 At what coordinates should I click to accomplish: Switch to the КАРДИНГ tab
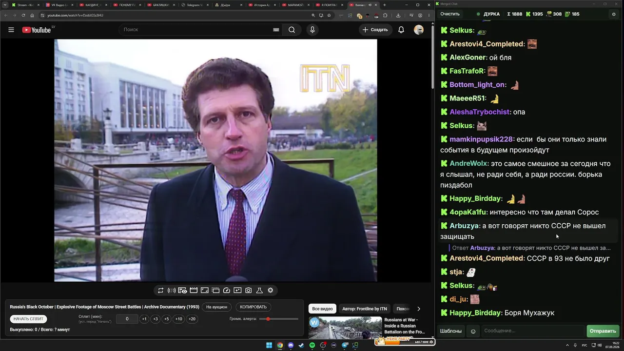point(93,5)
